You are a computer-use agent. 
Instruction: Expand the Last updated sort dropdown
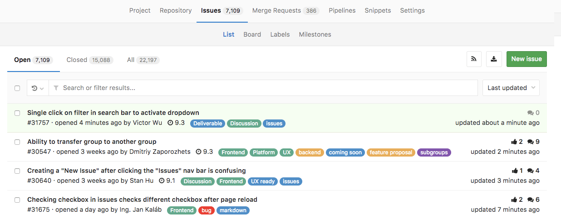tap(511, 88)
